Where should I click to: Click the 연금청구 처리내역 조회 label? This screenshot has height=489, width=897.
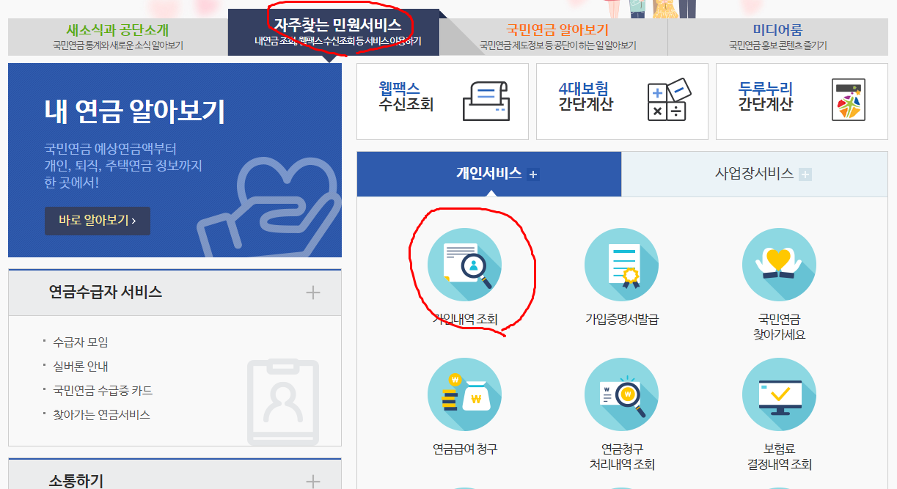coord(622,457)
